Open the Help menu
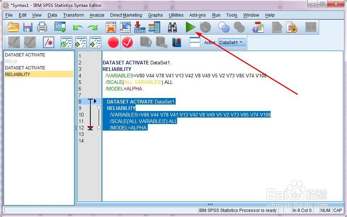The width and height of the screenshot is (347, 217). (x=270, y=15)
